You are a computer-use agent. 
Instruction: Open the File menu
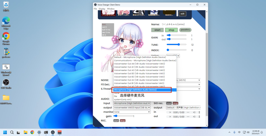[x=95, y=9]
